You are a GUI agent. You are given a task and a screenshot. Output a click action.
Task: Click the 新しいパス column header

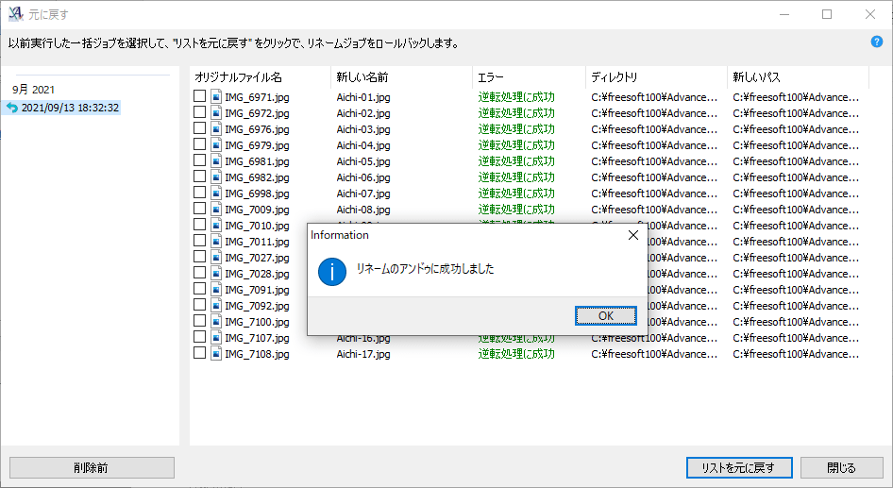(799, 76)
